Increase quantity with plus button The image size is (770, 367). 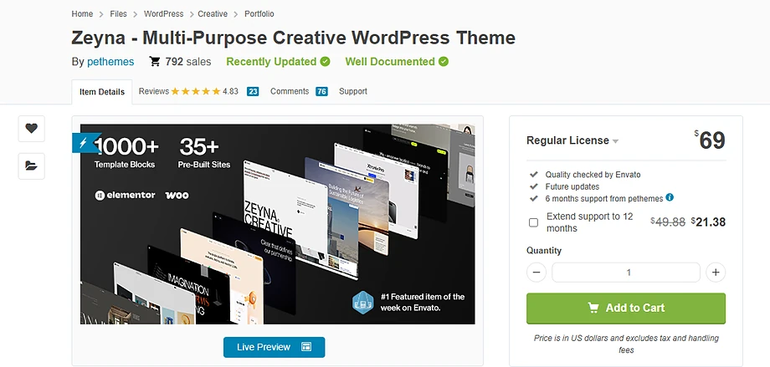716,273
